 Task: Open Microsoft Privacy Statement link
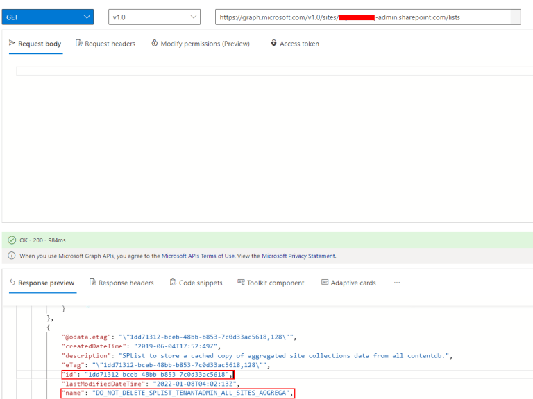pos(298,256)
